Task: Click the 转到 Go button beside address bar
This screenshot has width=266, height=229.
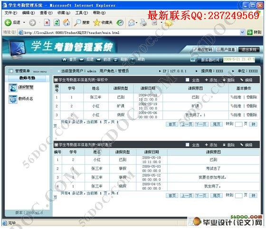Action: 254,32
